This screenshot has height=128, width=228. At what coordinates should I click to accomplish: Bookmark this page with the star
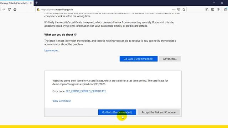(x=184, y=10)
